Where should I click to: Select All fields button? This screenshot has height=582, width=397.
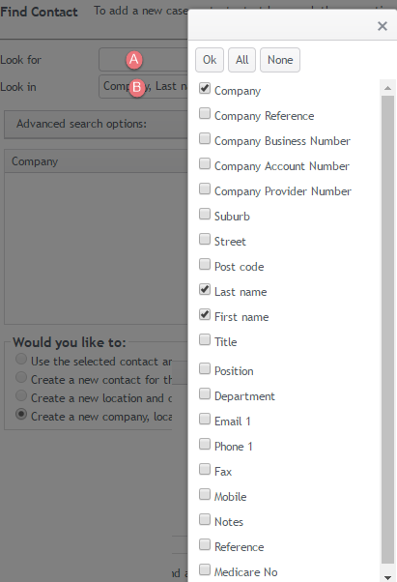coord(241,60)
